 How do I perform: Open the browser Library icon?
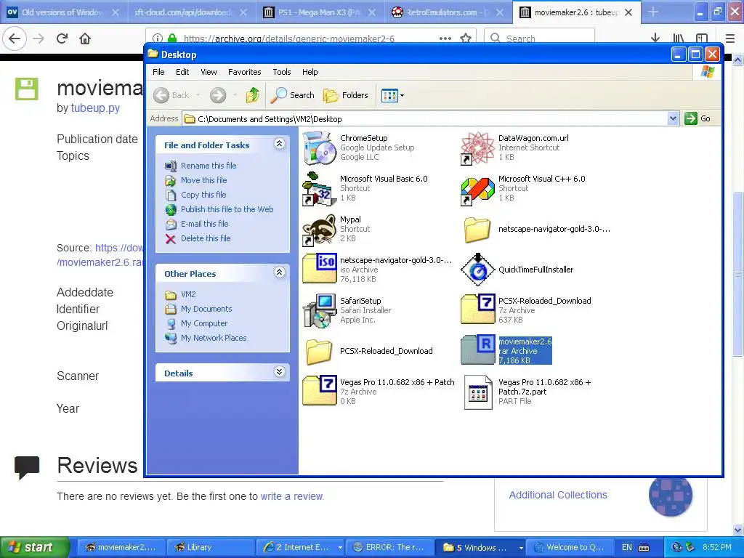[679, 39]
